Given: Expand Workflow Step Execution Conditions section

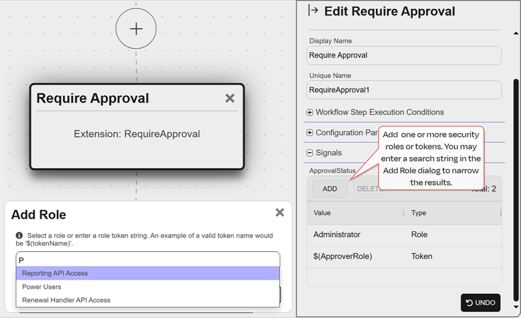Looking at the screenshot, I should tap(310, 112).
